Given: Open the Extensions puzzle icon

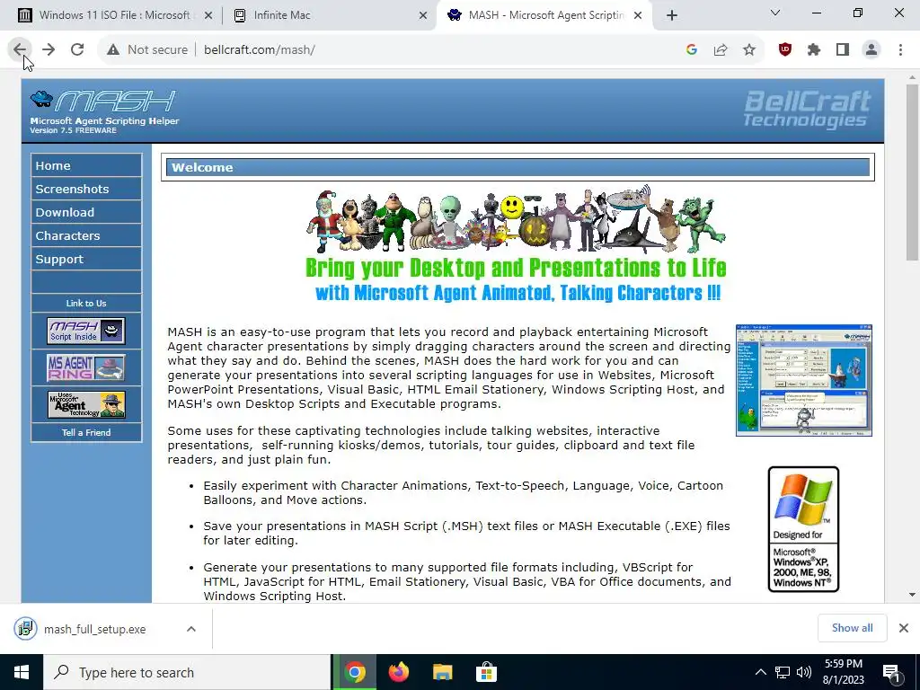Looking at the screenshot, I should tap(814, 50).
